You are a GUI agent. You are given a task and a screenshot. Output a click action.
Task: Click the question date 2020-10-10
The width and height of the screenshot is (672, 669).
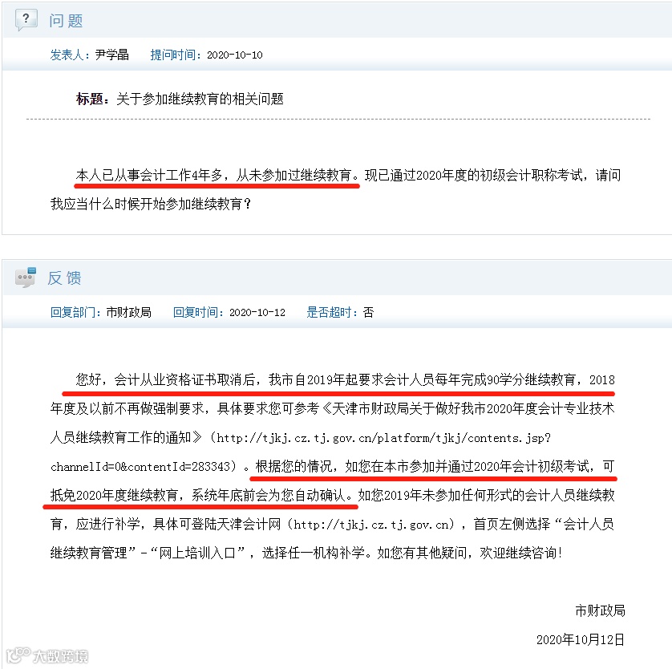(x=234, y=55)
